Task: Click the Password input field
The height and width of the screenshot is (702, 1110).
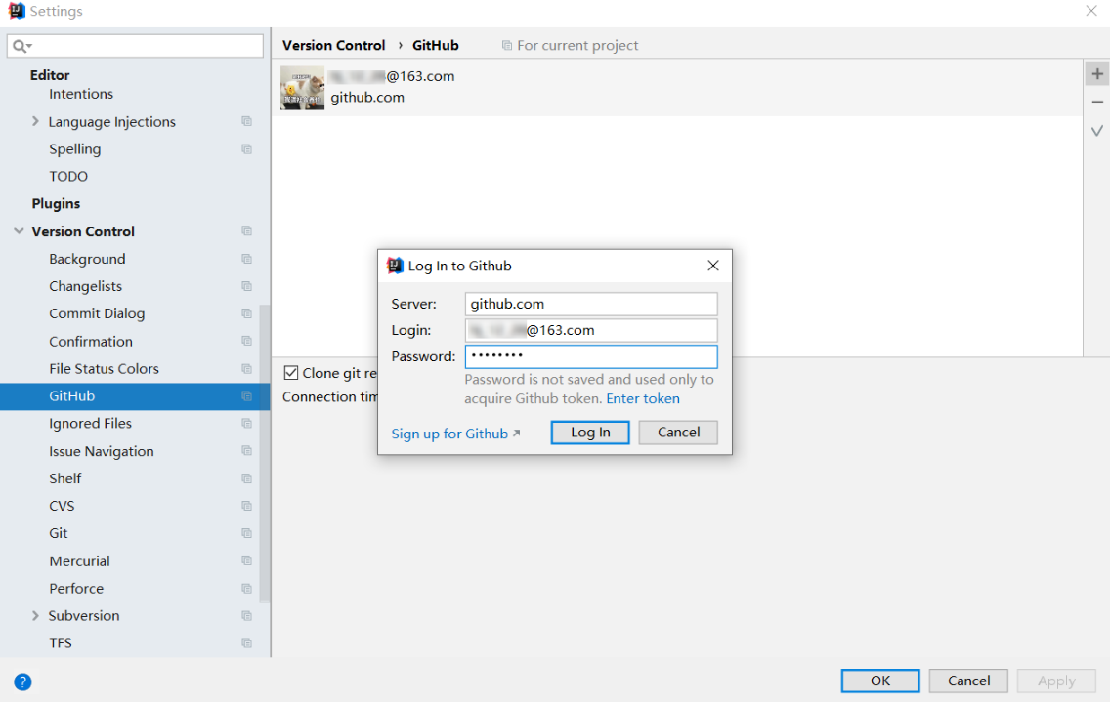Action: click(591, 356)
